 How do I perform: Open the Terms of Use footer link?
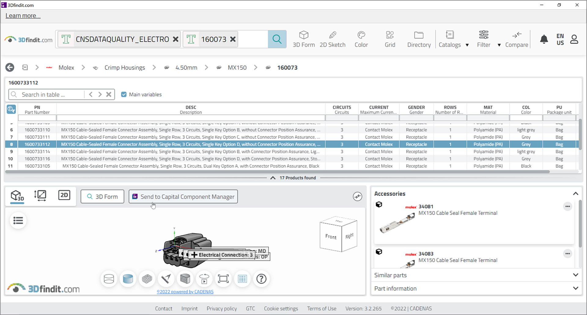tap(322, 309)
